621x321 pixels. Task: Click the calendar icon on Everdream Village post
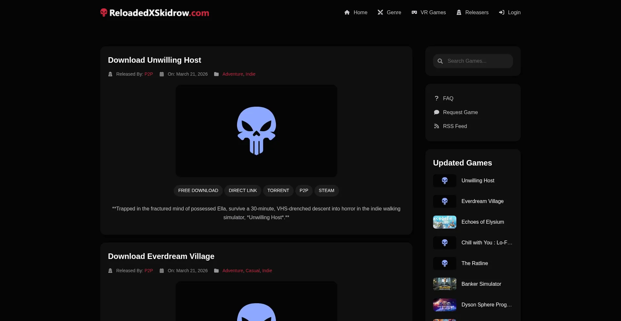pos(162,271)
